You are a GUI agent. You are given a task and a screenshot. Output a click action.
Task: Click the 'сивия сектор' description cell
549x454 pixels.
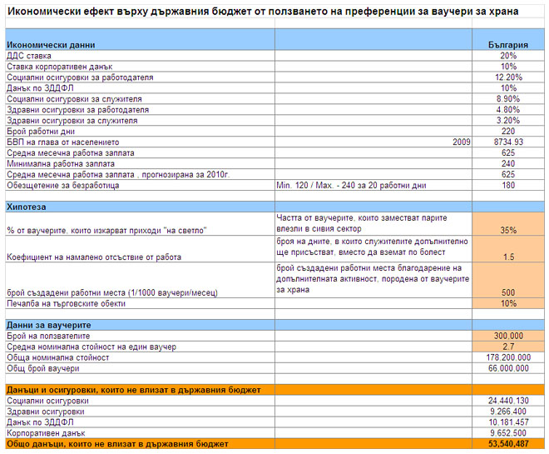point(373,224)
